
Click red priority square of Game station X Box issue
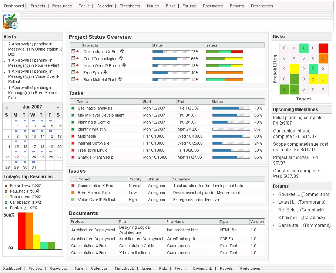click(x=73, y=186)
